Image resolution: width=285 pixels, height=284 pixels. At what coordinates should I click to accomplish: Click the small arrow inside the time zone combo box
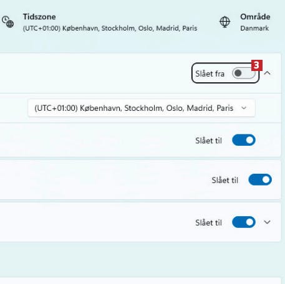tap(244, 108)
